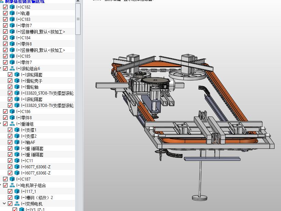
Task: Click the part icon for 槽钢（修改）2
Action: pyautogui.click(x=17, y=198)
